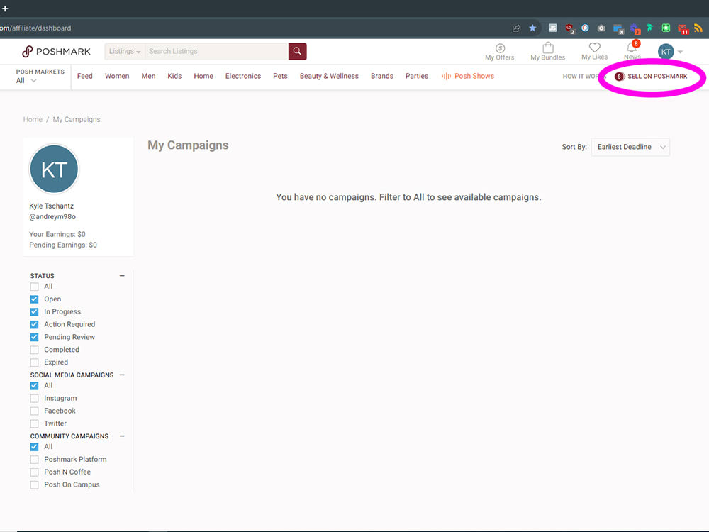
Task: Click the green square target extension icon
Action: (x=666, y=28)
